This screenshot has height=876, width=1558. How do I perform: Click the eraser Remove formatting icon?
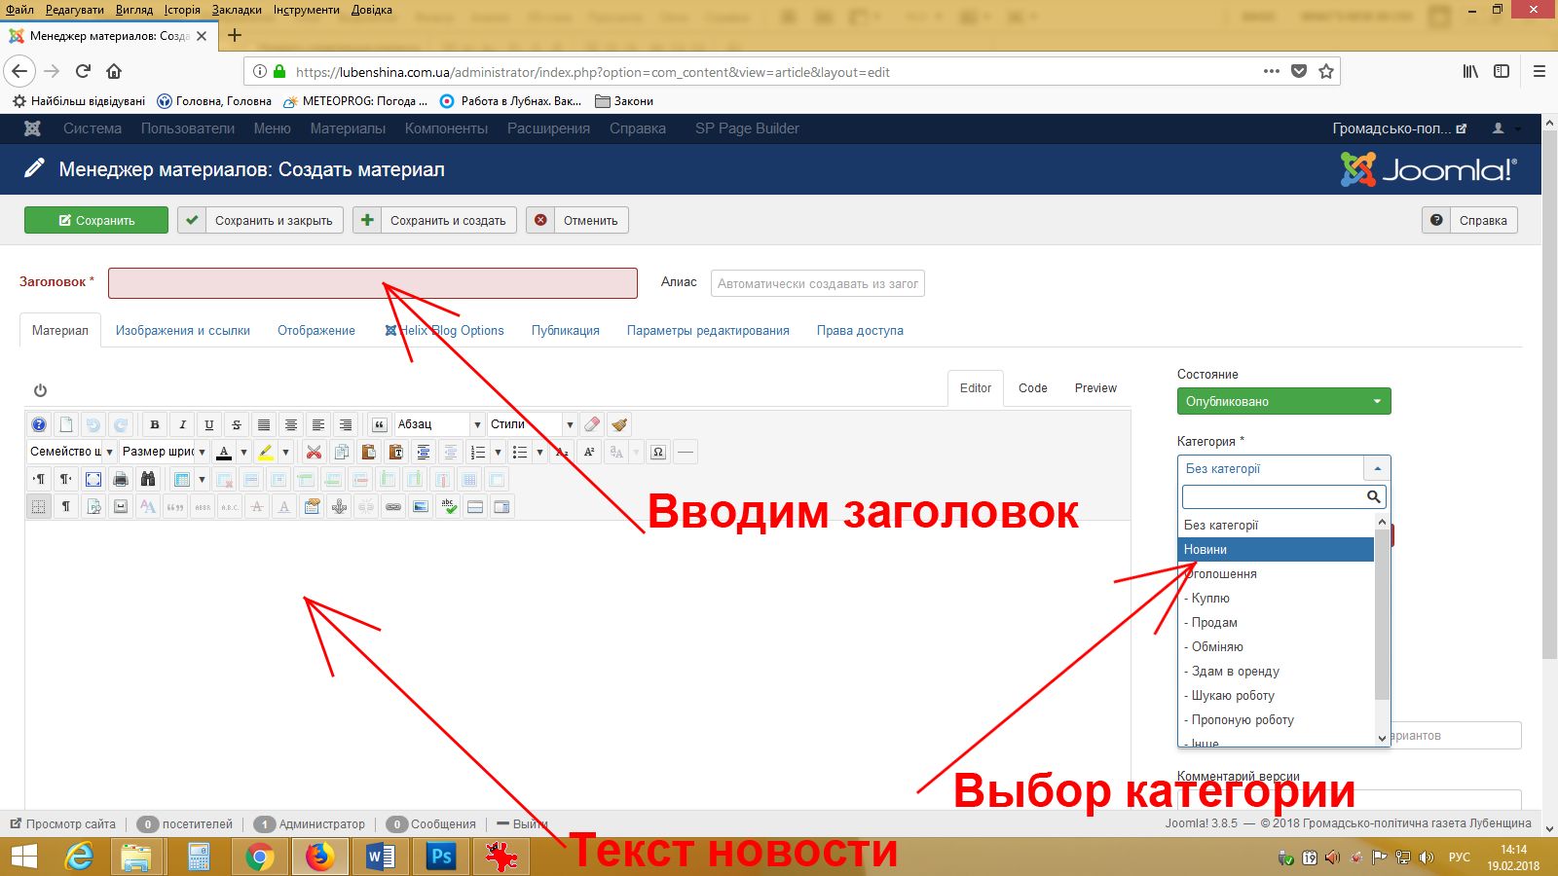[592, 424]
